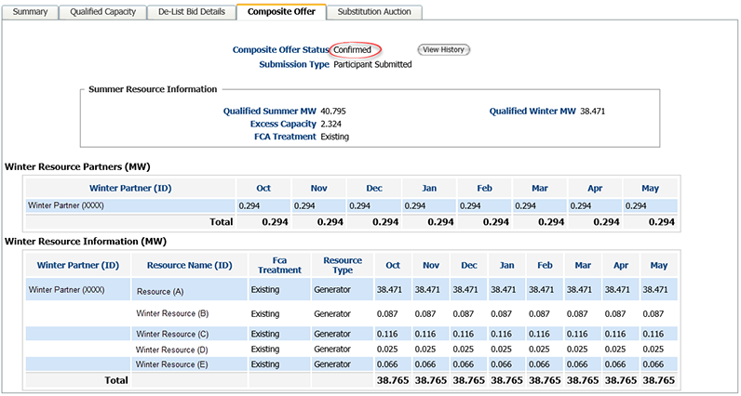Click the May value 0.025 for Winter Resource (D)

(x=653, y=350)
